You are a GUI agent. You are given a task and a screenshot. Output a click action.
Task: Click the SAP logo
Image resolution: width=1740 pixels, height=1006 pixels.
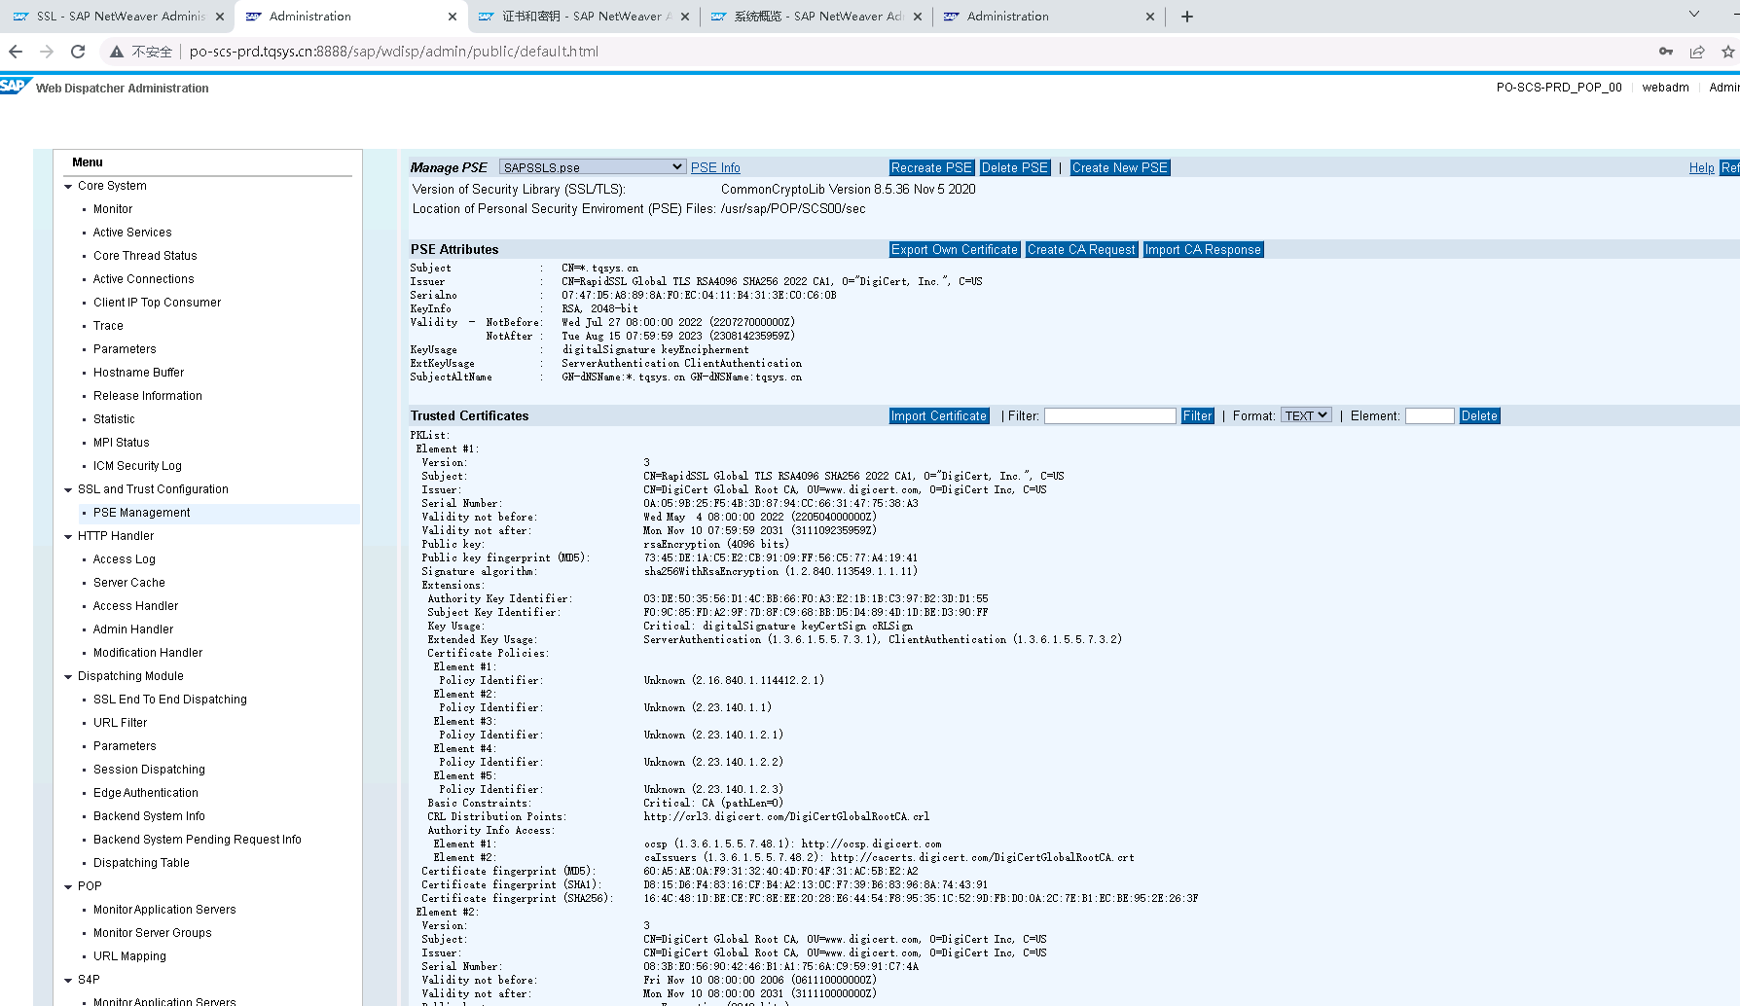point(16,86)
